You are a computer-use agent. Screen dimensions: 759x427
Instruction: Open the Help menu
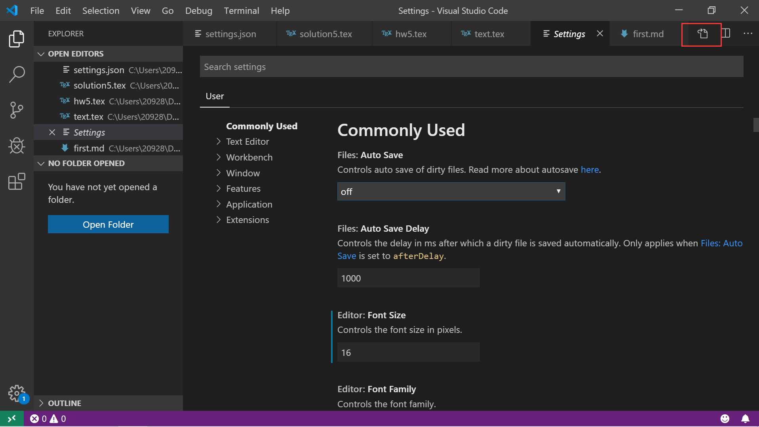click(x=280, y=11)
